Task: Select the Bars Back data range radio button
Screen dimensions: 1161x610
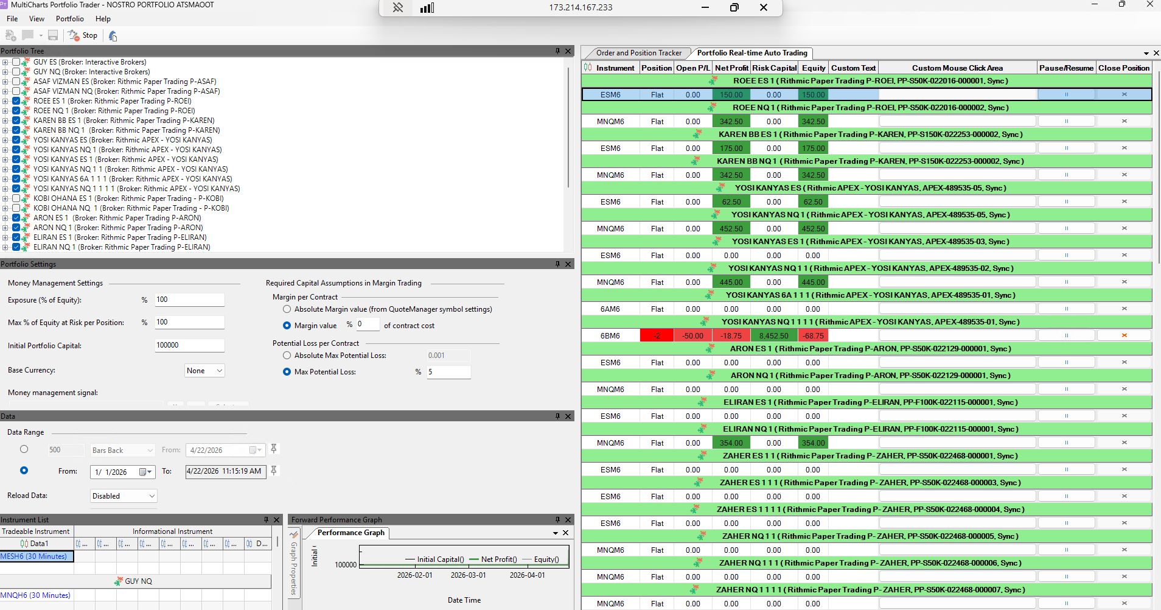Action: click(x=24, y=449)
